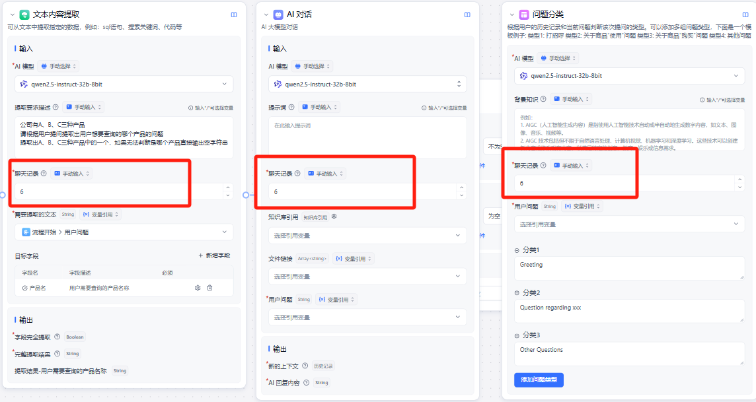Remove 分类1 with its minus icon
Viewport: 756px width, 402px height.
[x=517, y=250]
